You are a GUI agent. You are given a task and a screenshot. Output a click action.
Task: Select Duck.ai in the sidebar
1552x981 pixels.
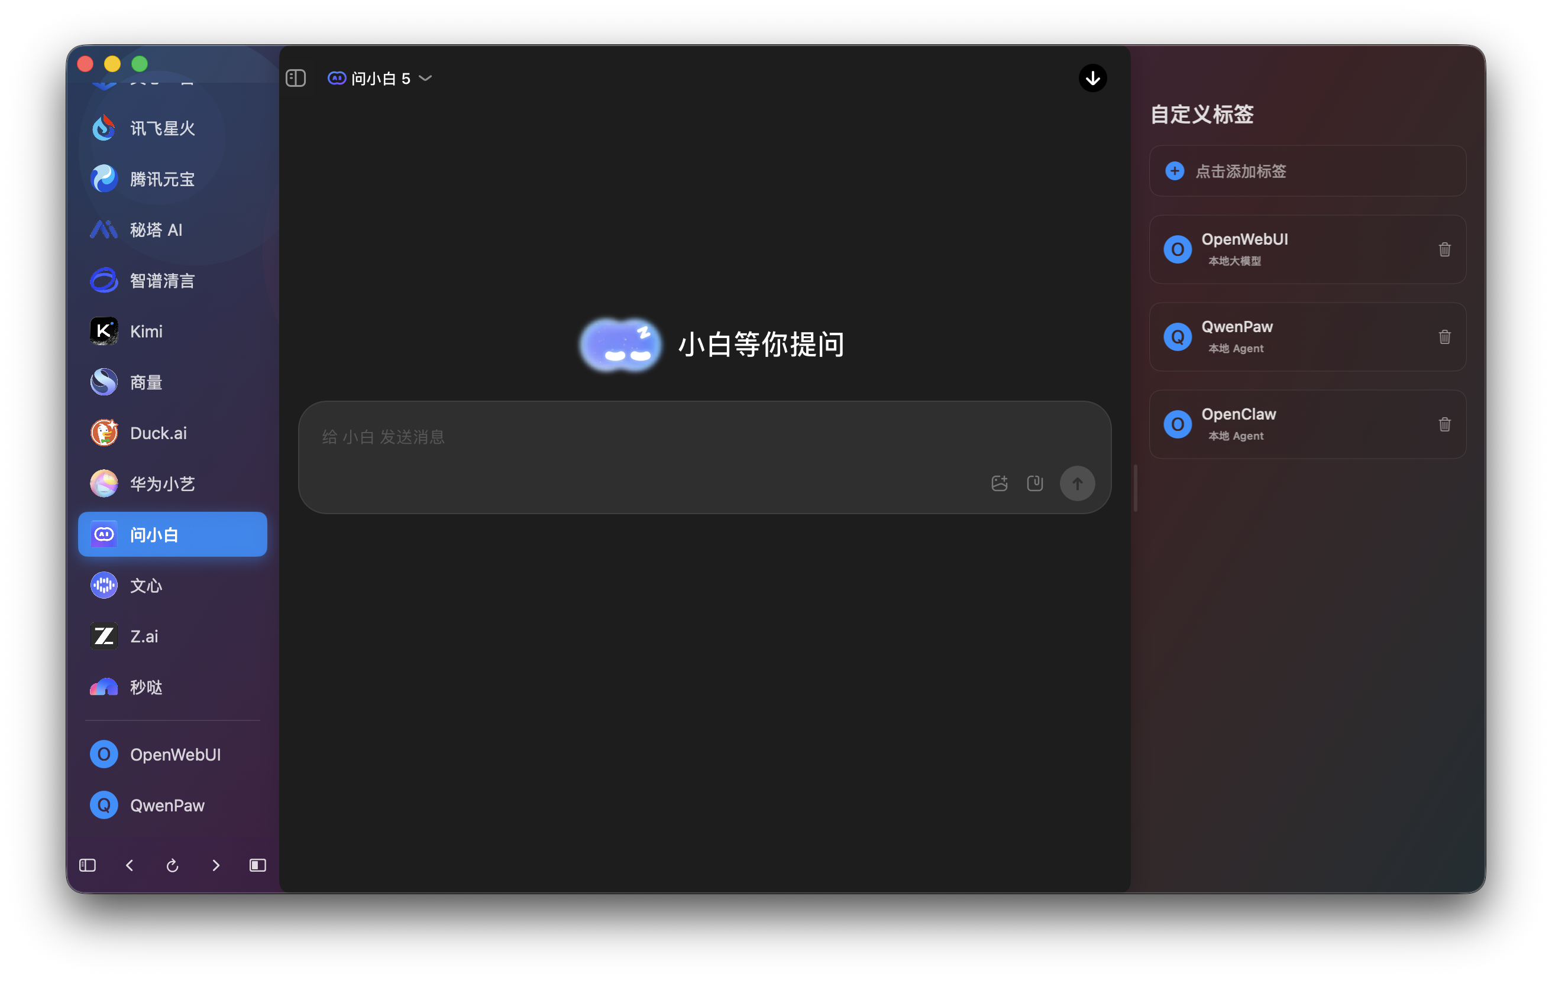coord(172,433)
